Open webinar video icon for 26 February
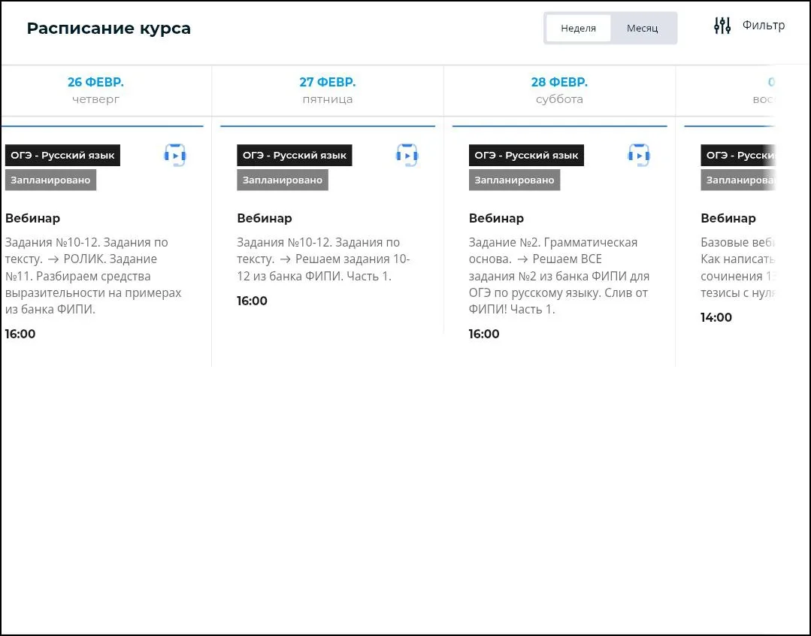Image resolution: width=811 pixels, height=636 pixels. tap(174, 156)
